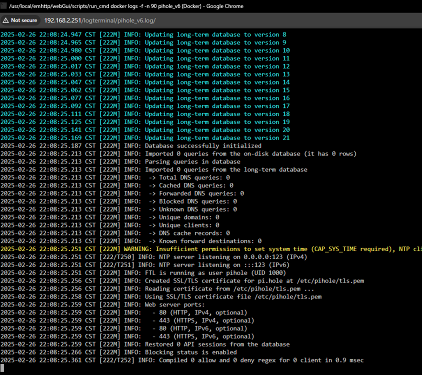The height and width of the screenshot is (375, 422).
Task: Click the log line updating database to version 8
Action: tap(143, 34)
